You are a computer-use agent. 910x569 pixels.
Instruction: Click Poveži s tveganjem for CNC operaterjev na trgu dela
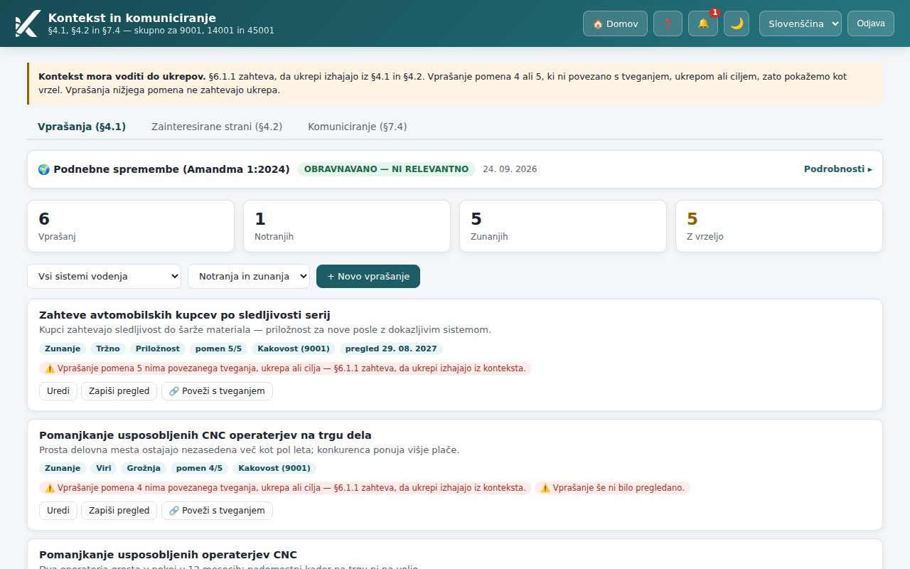coord(217,511)
